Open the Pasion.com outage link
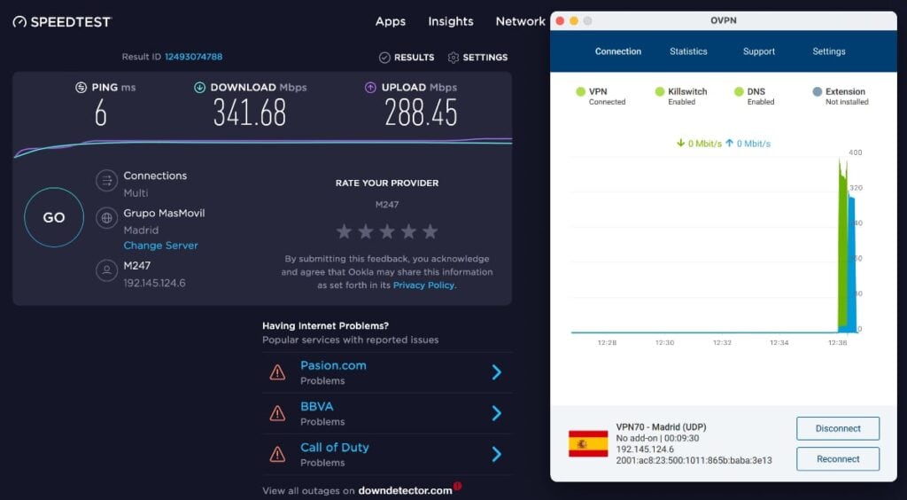Screen dimensions: 907x500 click(x=333, y=366)
